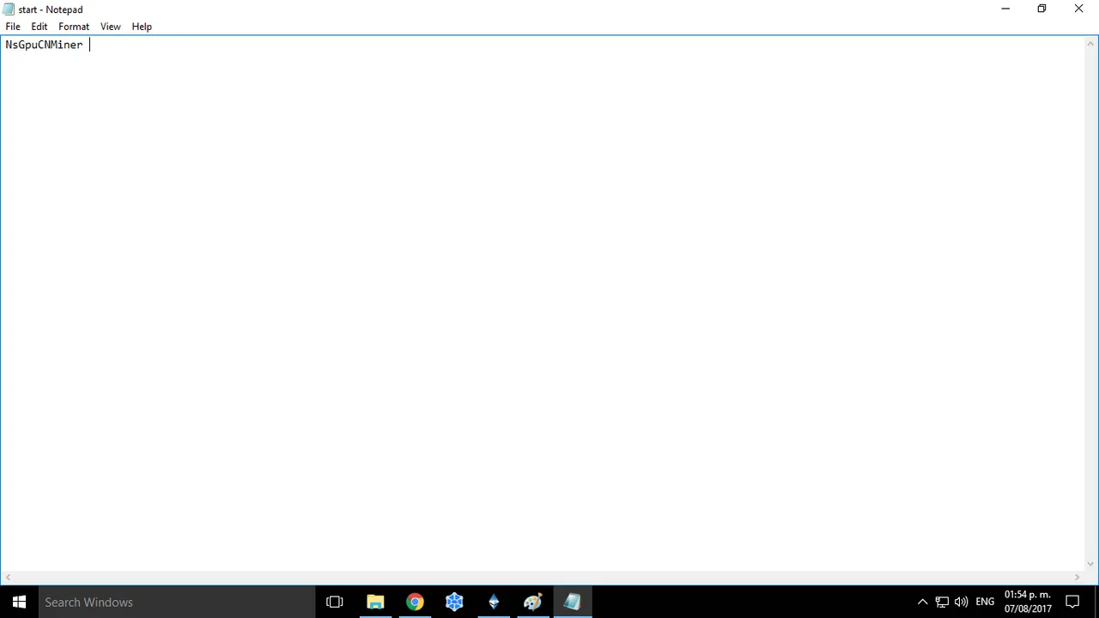Close the Notepad window

coord(1079,9)
